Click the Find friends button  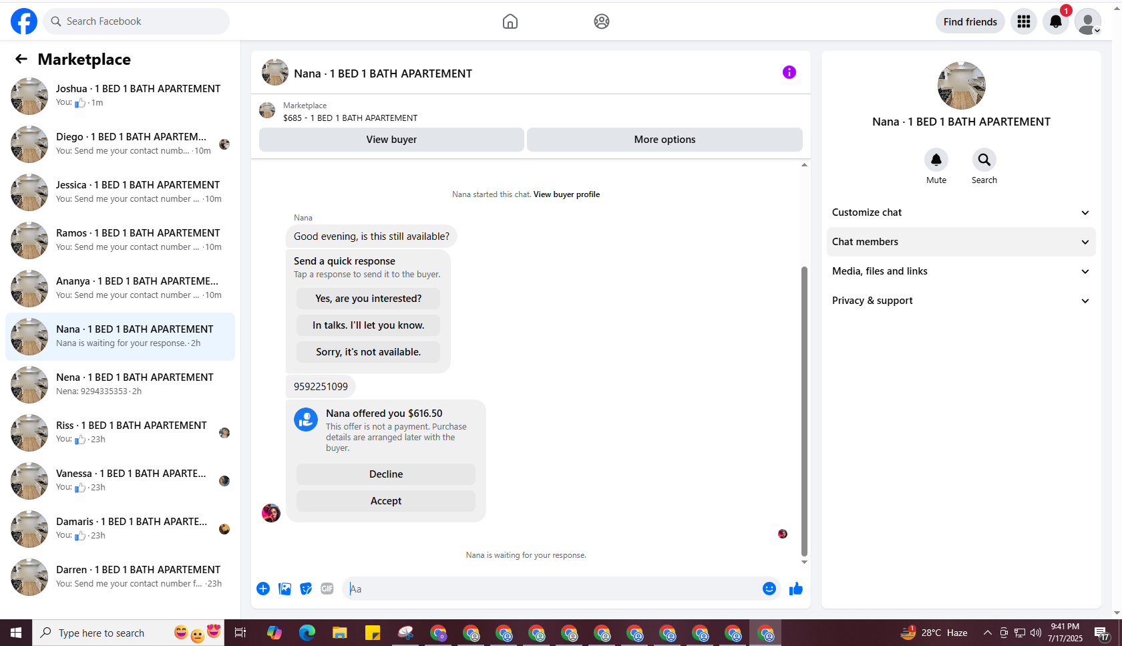click(970, 21)
